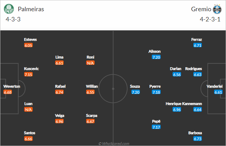
Task: Select player Pepê on the pitch
Action: (x=156, y=121)
